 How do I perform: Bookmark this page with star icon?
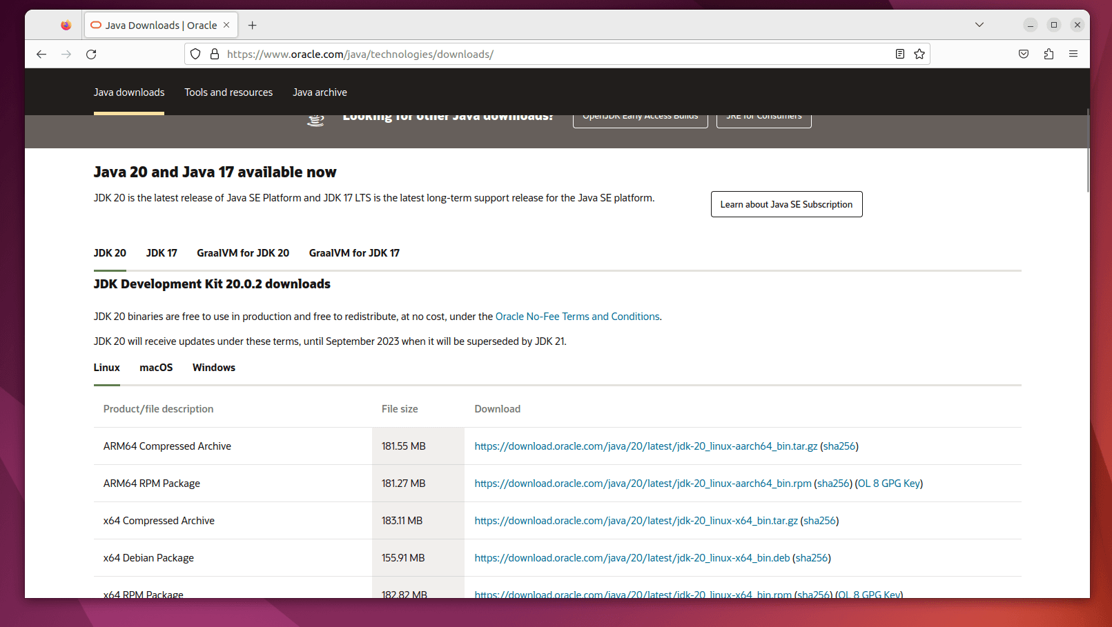(x=919, y=54)
